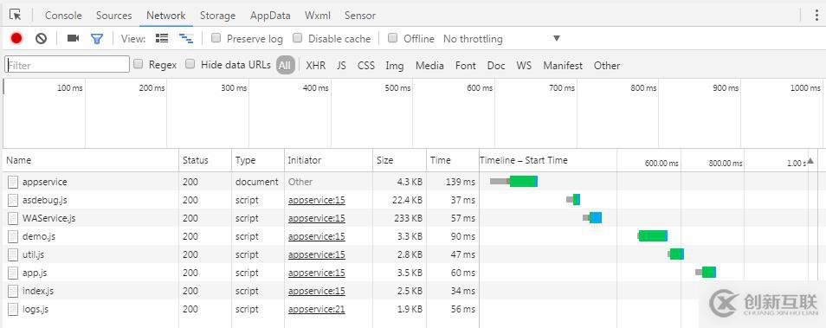Open the Sources tab
Viewport: 826px width, 328px height.
pyautogui.click(x=113, y=16)
